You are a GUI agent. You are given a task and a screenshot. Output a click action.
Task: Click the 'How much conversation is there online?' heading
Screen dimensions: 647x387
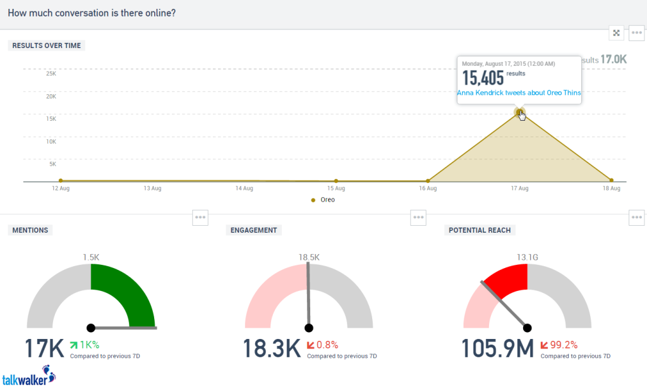[x=92, y=13]
